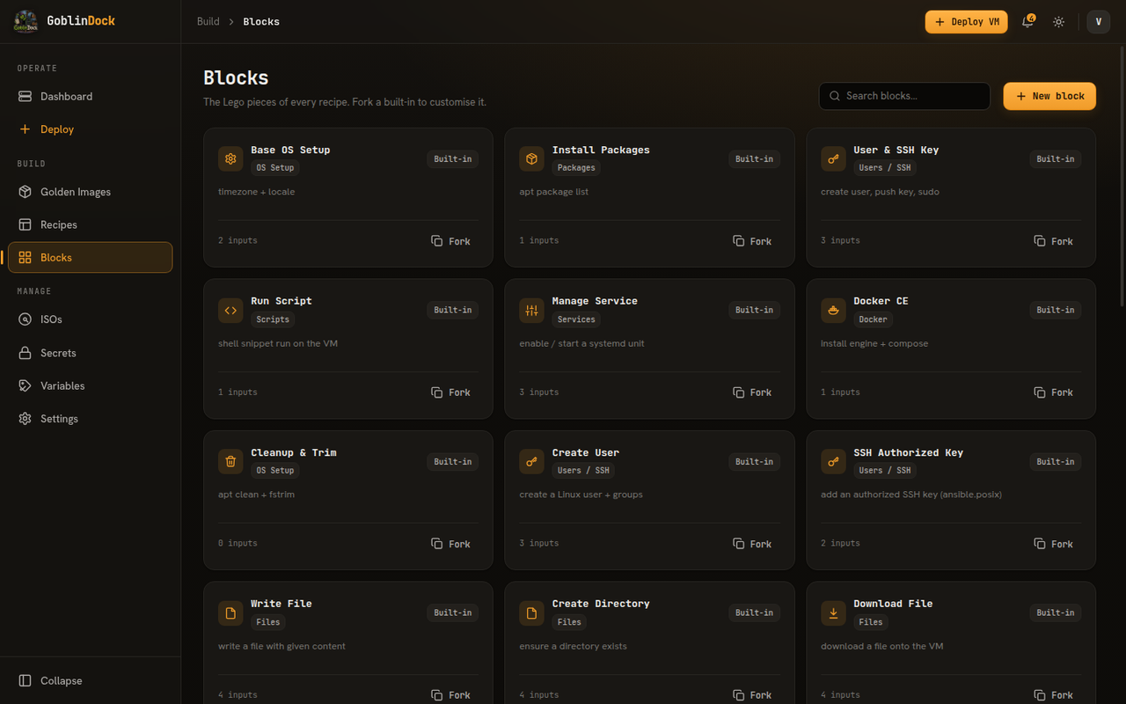Fork the Run Script block
Image resolution: width=1126 pixels, height=704 pixels.
[x=450, y=392]
